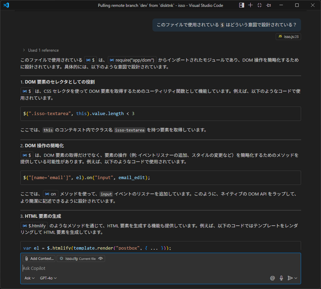Open the $ symbol under DOM操作の簡略化 heading
This screenshot has height=289, width=321.
(27, 155)
